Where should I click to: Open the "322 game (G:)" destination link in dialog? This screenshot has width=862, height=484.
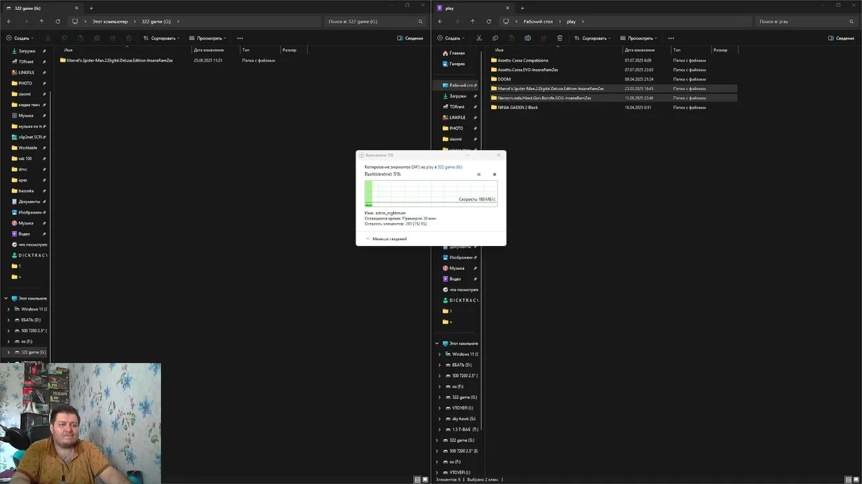(450, 167)
